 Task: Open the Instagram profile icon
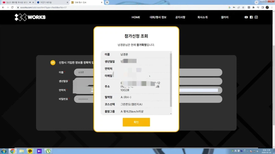[256, 17]
